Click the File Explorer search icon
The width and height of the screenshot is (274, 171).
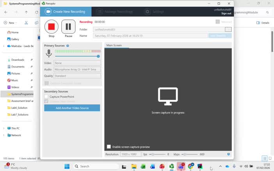(x=267, y=12)
